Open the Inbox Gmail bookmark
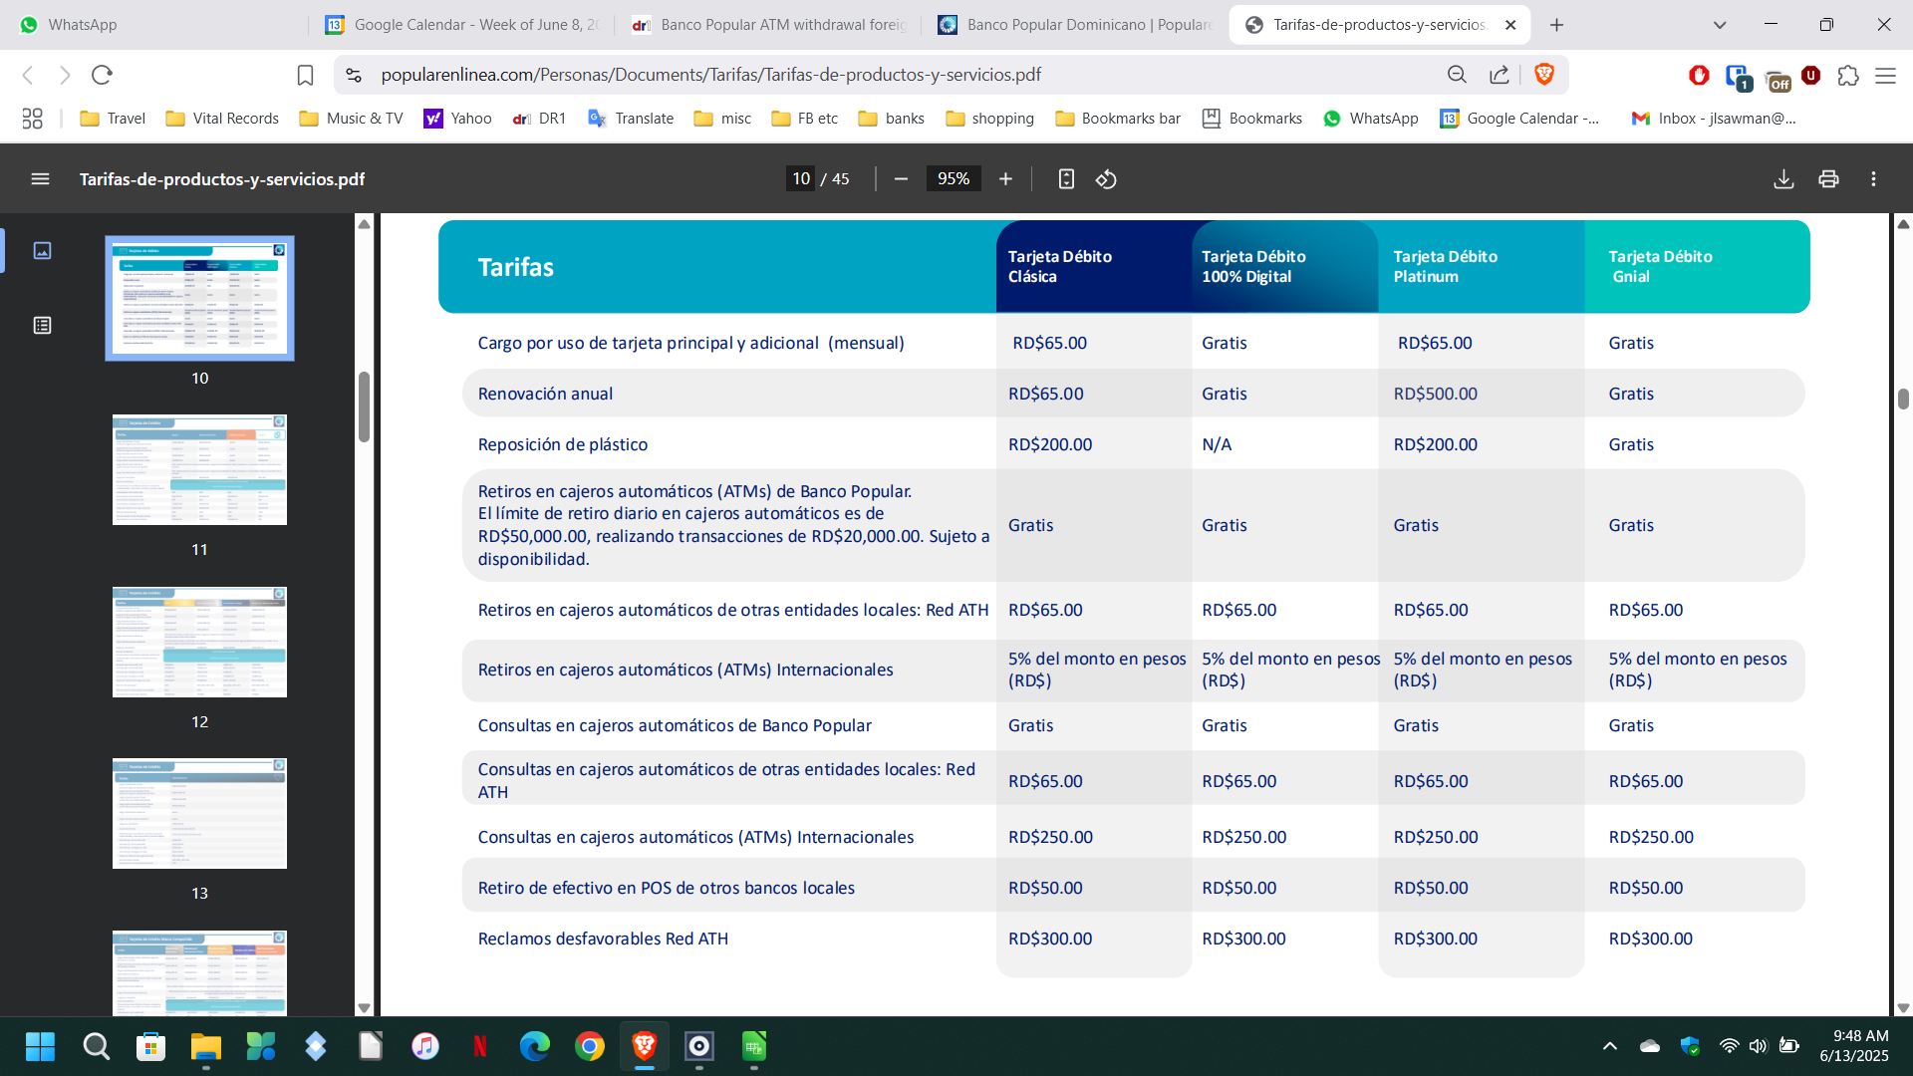Image resolution: width=1913 pixels, height=1076 pixels. 1714,119
